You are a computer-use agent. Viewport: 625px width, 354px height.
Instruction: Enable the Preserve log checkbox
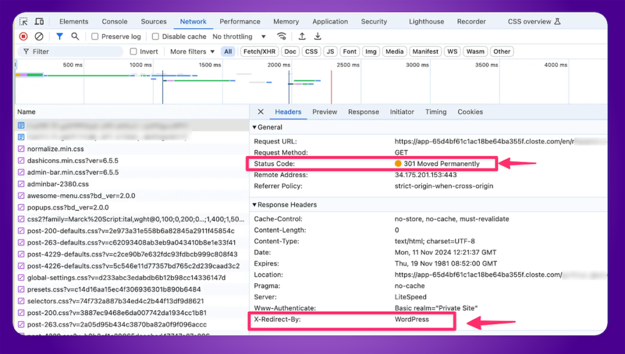(94, 36)
